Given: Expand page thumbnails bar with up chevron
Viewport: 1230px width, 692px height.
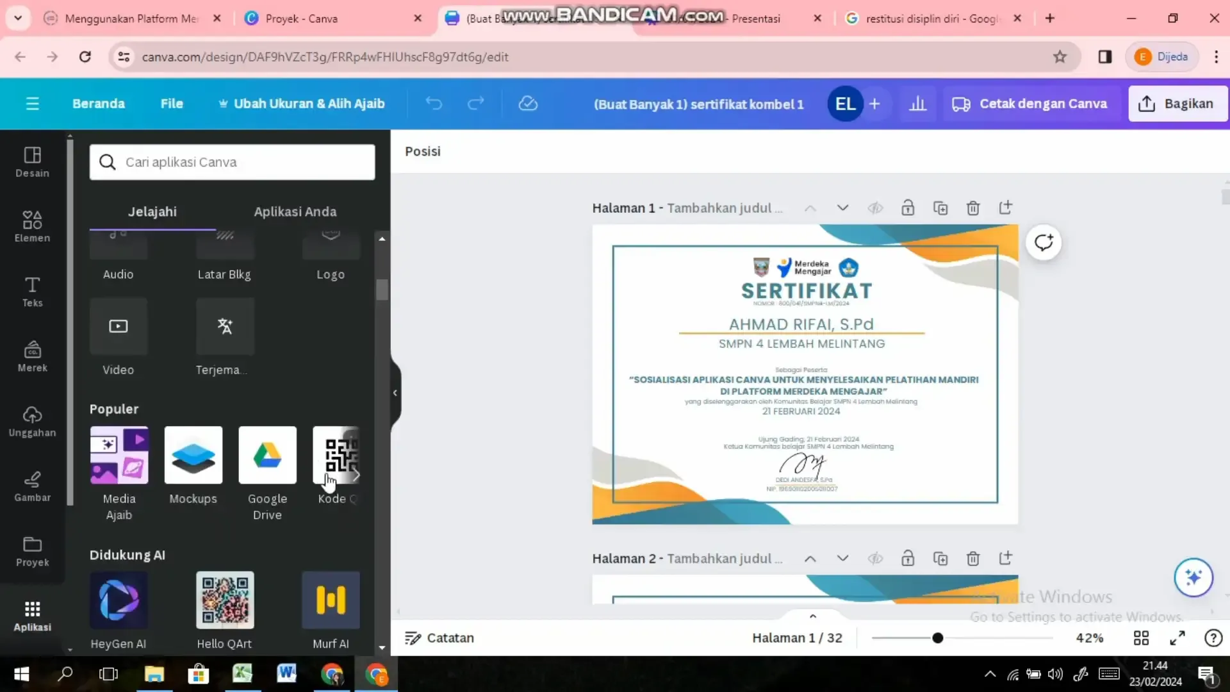Looking at the screenshot, I should click(813, 616).
